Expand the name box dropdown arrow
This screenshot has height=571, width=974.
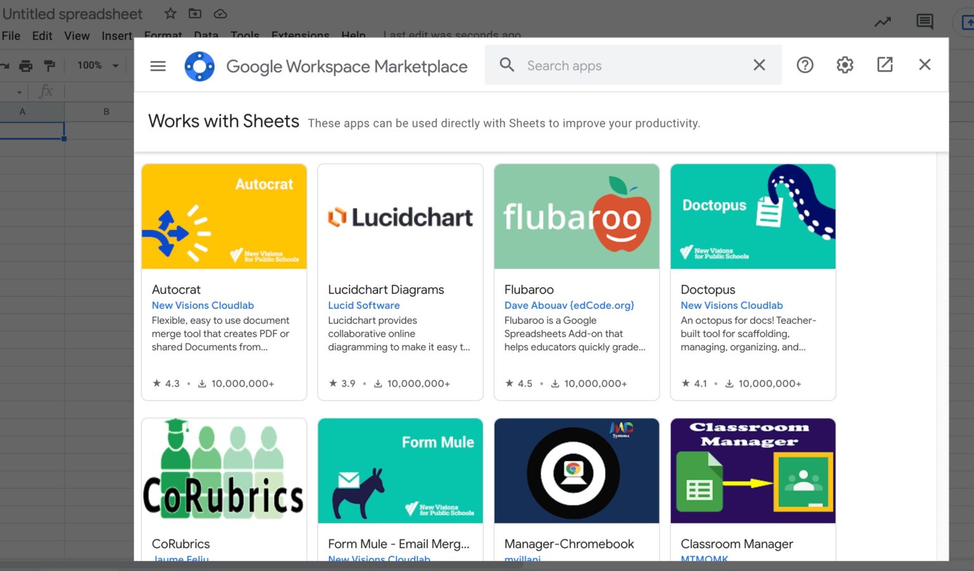click(19, 93)
